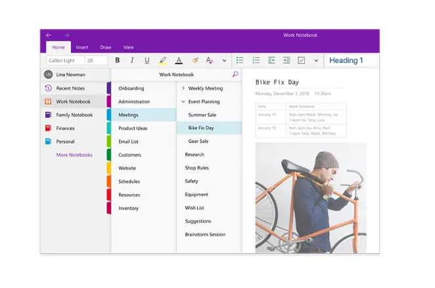This screenshot has width=435, height=288.
Task: Open the Email List section
Action: [x=143, y=141]
